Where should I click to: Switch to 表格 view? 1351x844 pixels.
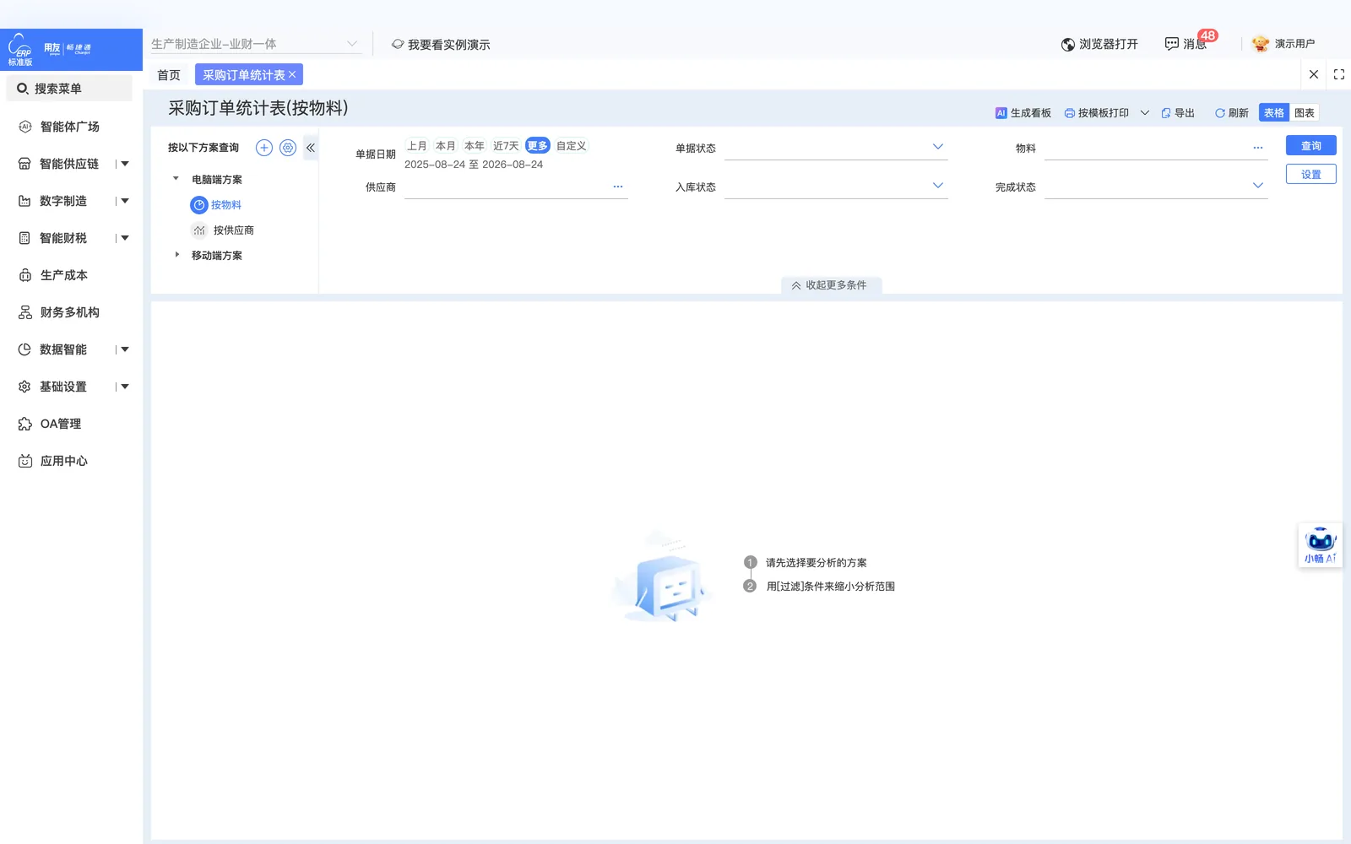tap(1274, 113)
